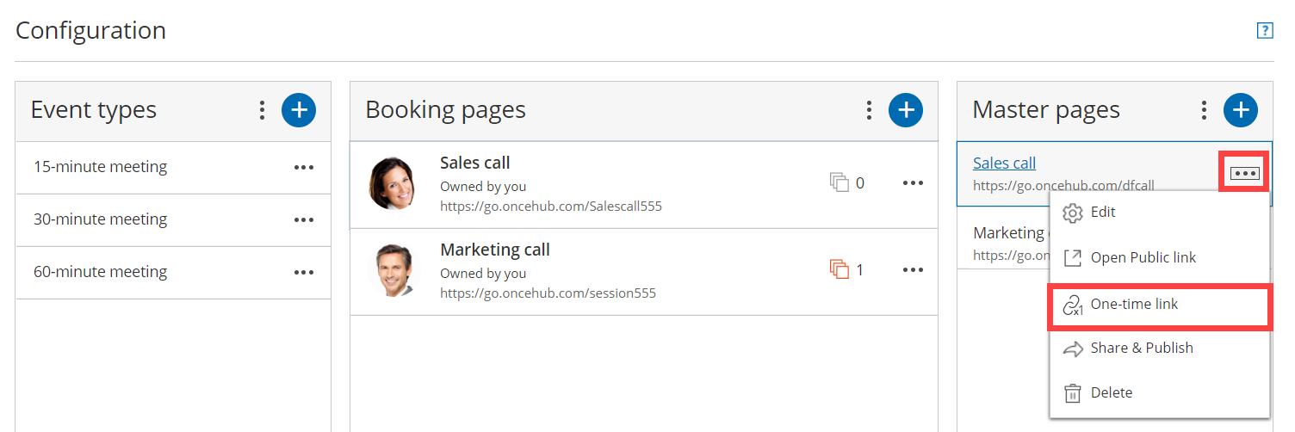This screenshot has height=432, width=1295.
Task: Select Open Public link menu option
Action: pos(1143,257)
